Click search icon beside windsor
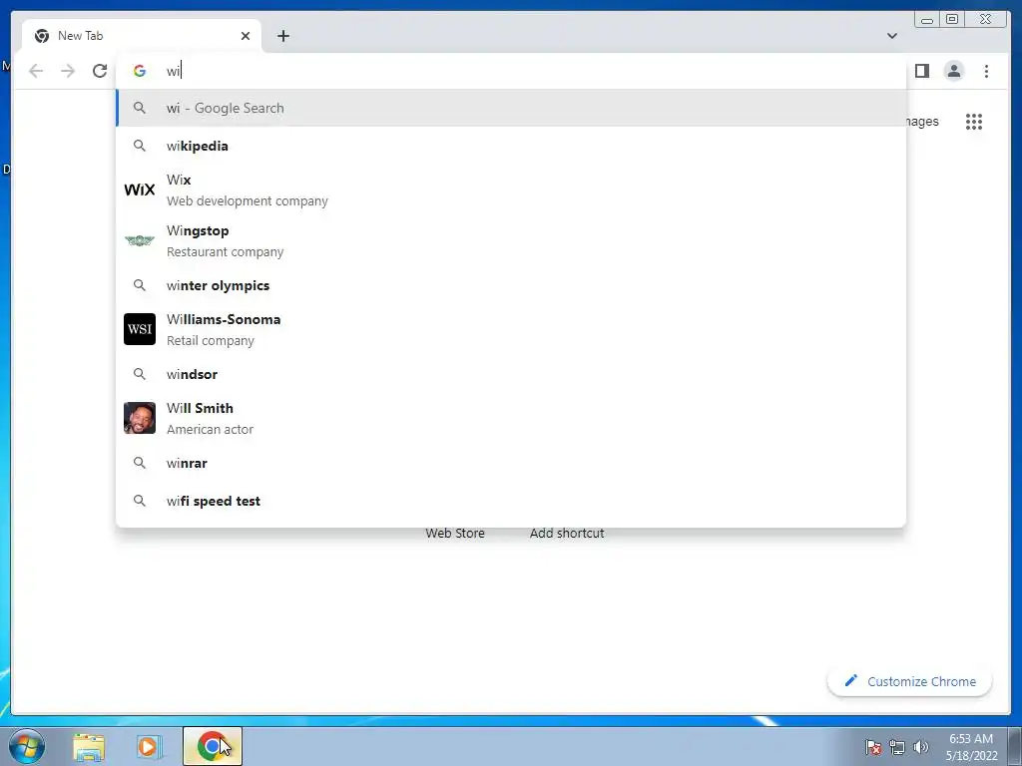The height and width of the screenshot is (766, 1022). click(140, 373)
